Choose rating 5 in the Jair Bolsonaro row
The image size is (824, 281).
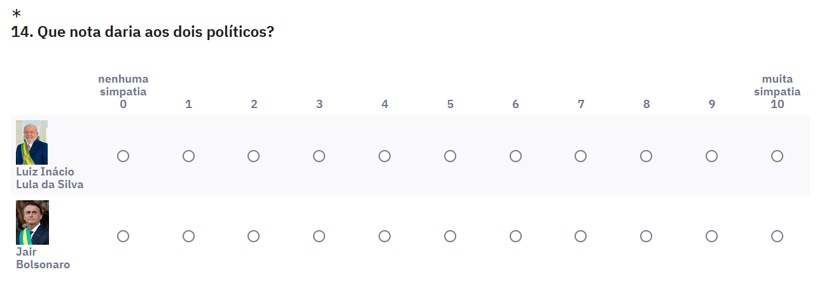(450, 236)
